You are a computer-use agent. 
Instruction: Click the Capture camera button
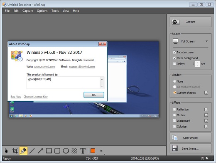191,22
